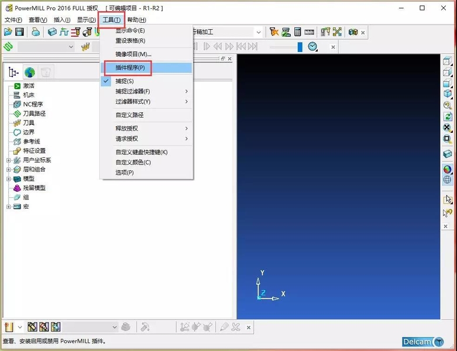
Task: Switch to the recycle bin tab
Action: click(x=46, y=72)
